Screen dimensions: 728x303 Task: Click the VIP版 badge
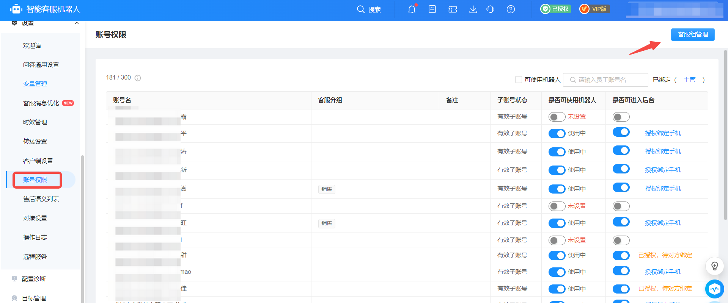pos(594,9)
